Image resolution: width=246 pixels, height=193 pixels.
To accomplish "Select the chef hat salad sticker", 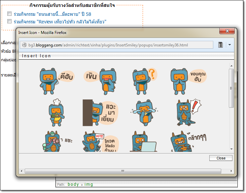I will coord(57,113).
